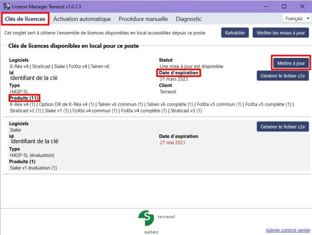Click 'Clés de licences disponibles en local' heading
Screen dimensions: 312x235
(73, 46)
